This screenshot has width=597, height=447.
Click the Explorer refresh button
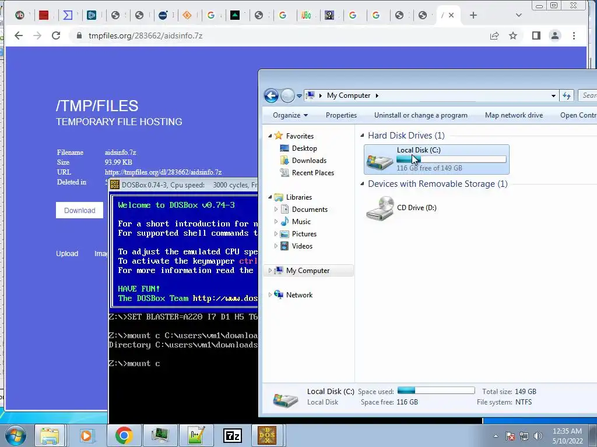[x=567, y=96]
